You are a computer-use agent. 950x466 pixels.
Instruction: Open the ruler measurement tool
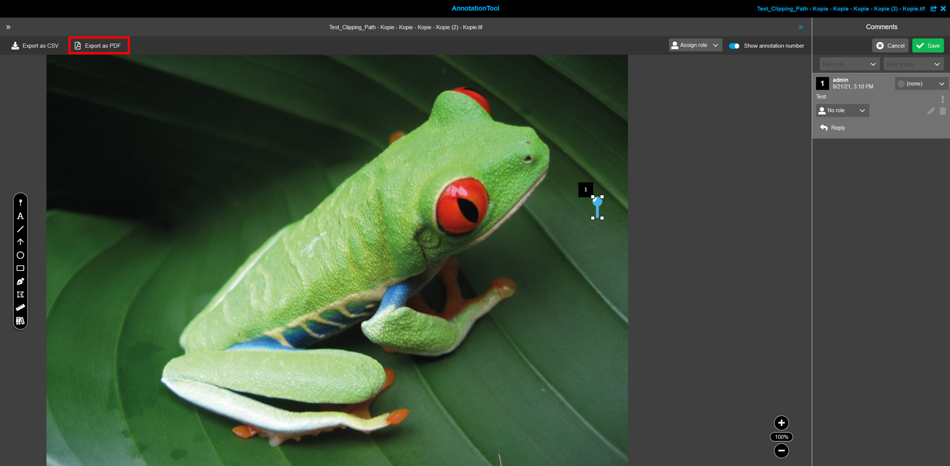[20, 308]
